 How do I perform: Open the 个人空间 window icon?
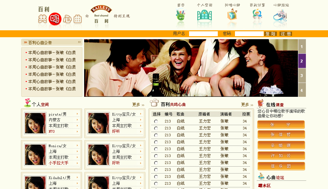click(x=204, y=15)
